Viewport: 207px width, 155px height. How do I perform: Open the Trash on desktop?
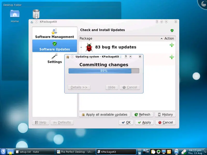(36, 14)
